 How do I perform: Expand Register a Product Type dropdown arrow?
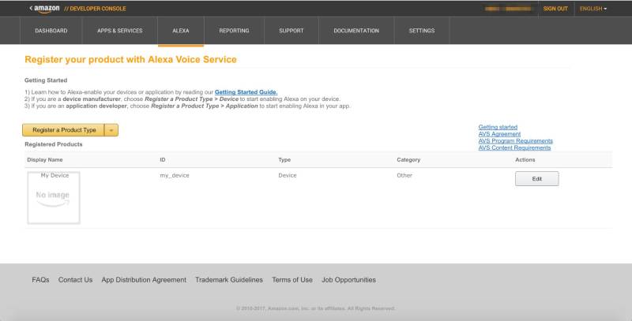click(x=111, y=130)
